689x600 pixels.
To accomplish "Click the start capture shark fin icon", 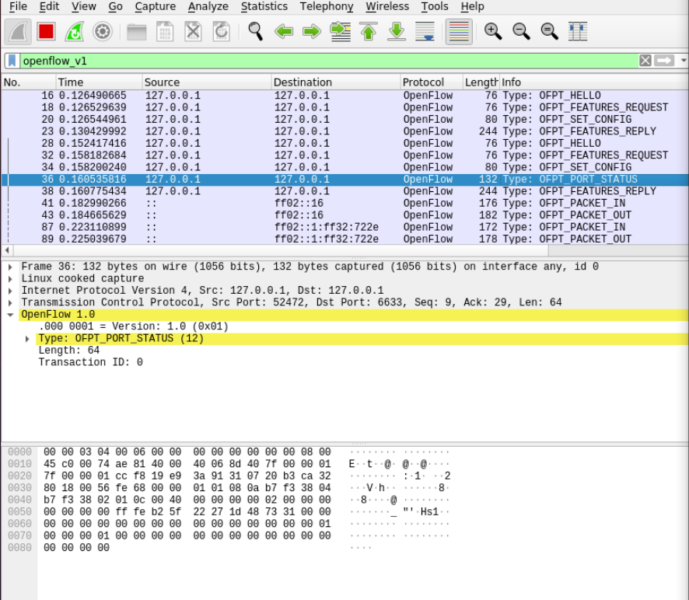I will coord(18,32).
